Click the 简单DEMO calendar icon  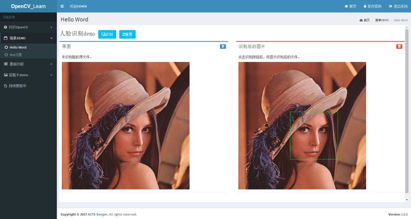5,38
